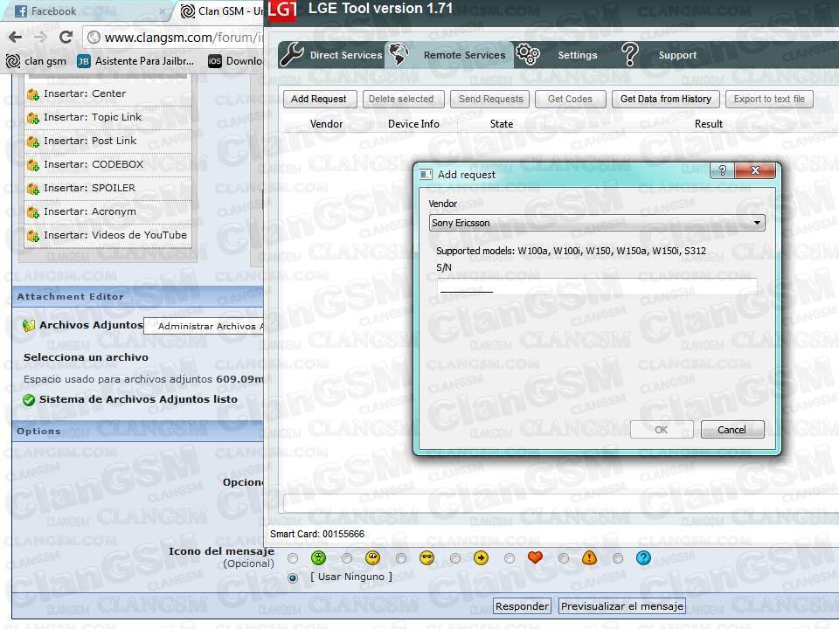
Task: Click the Export to text file button
Action: (769, 99)
